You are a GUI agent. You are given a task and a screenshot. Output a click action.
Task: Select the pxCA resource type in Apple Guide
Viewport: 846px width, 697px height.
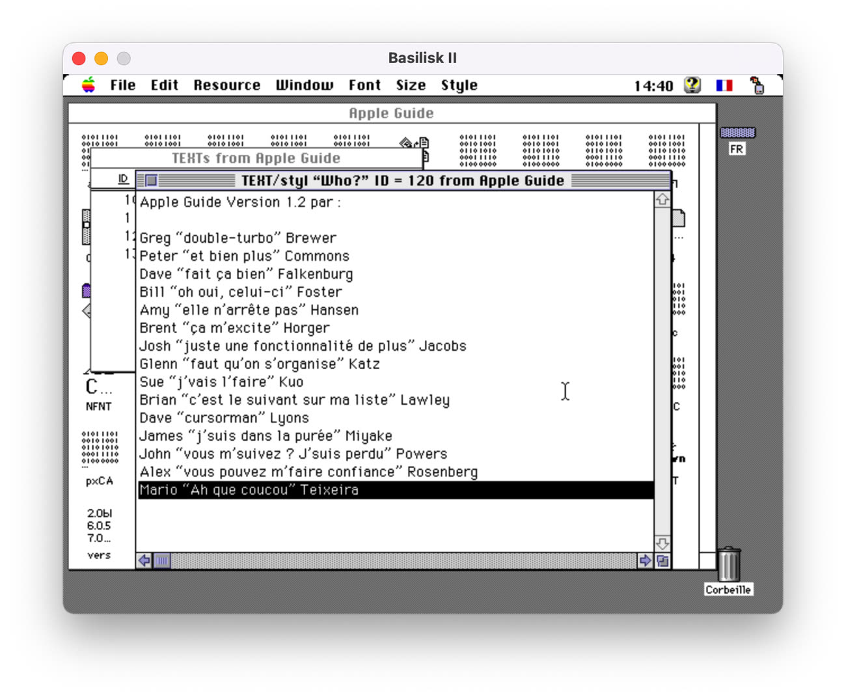100,458
